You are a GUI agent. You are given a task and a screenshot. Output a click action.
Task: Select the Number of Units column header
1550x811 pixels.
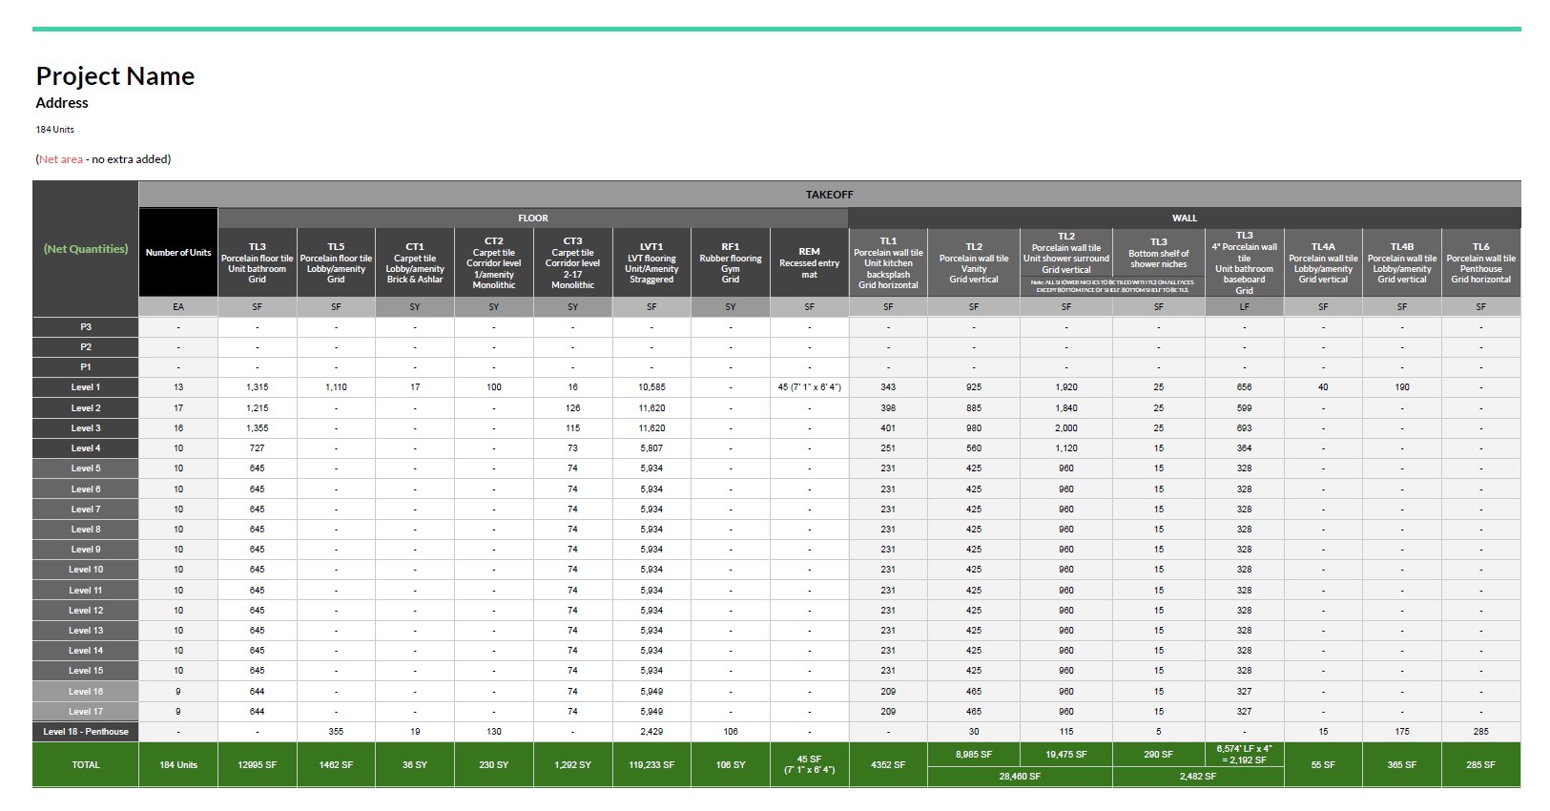click(x=178, y=253)
